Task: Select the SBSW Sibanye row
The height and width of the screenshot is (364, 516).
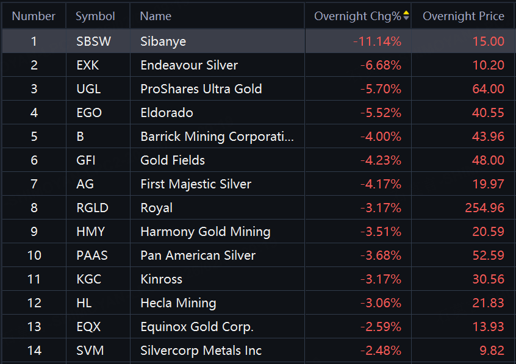Action: (163, 41)
